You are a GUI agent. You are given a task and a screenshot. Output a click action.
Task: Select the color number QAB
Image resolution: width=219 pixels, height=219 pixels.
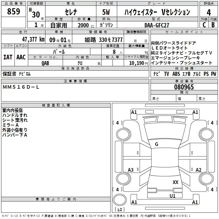(x=45, y=63)
